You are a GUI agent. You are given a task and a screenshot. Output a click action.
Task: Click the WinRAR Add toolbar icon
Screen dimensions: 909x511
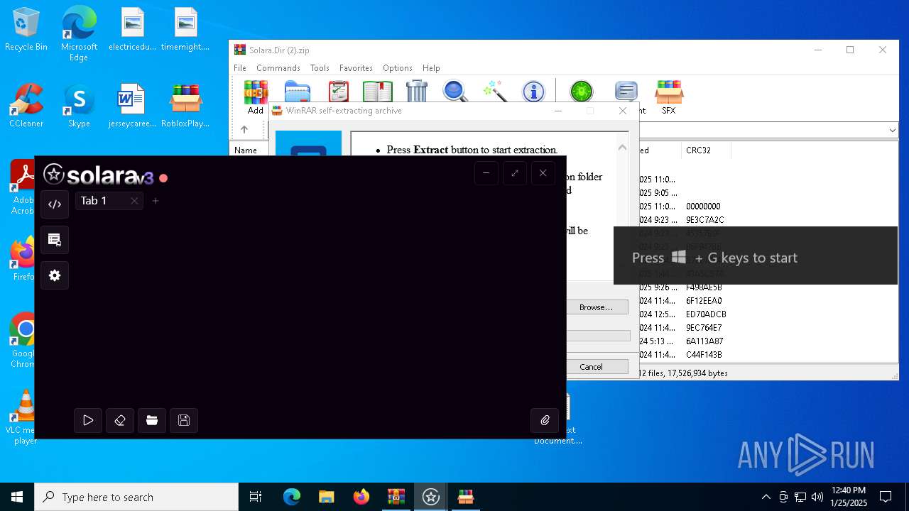(256, 97)
